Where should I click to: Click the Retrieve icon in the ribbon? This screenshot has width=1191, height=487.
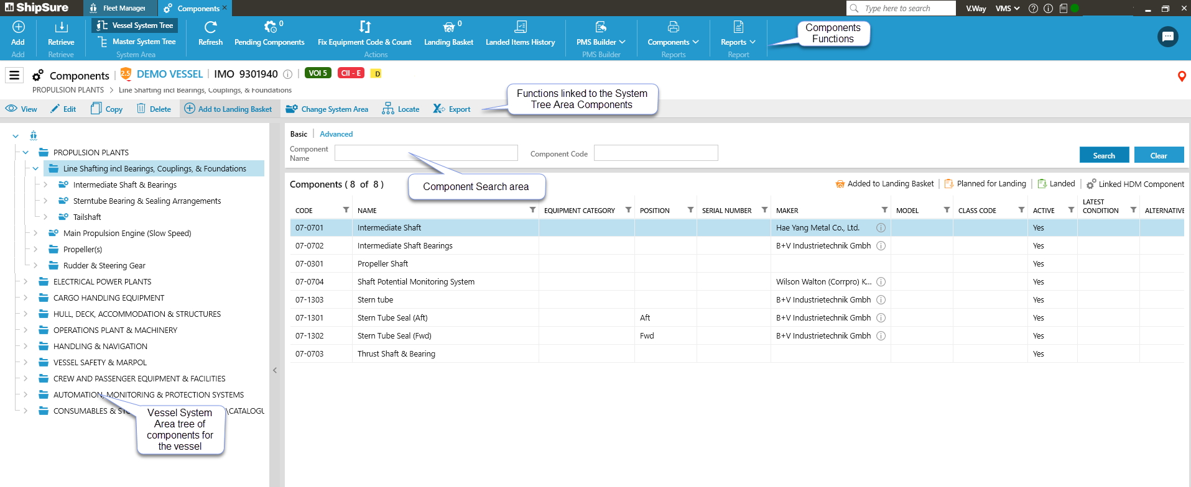pyautogui.click(x=61, y=27)
